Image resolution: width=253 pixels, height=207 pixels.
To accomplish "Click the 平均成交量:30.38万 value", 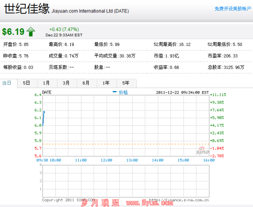I will coord(115,56).
